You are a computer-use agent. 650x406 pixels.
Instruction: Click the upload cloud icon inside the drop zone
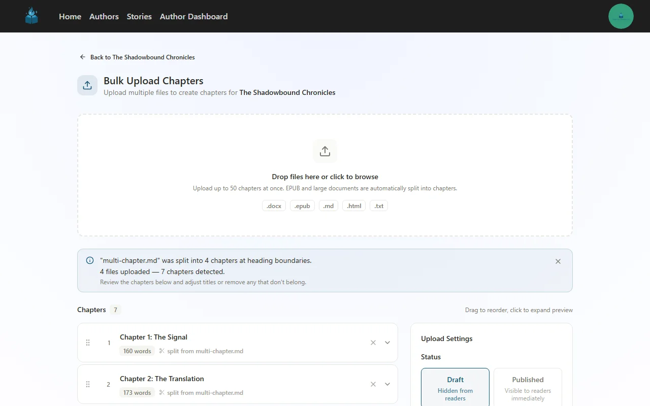(x=324, y=151)
